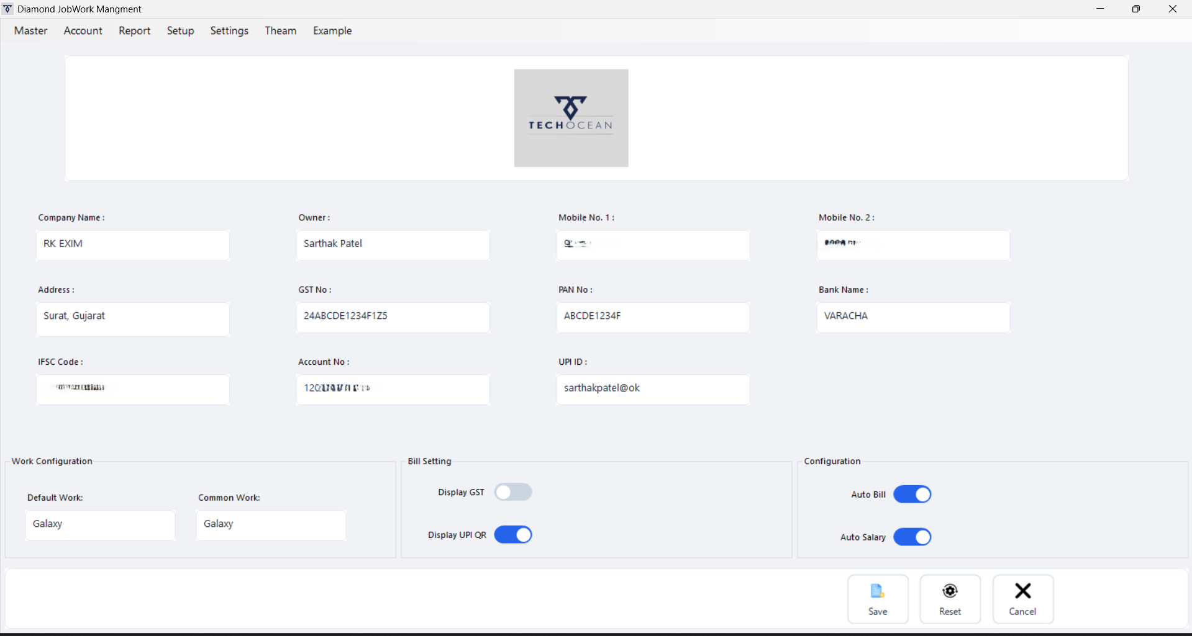Open the Report menu
Screen dimensions: 1192x636
point(135,30)
